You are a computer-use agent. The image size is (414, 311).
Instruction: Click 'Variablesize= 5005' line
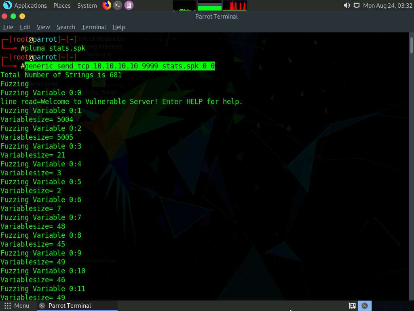pos(37,137)
